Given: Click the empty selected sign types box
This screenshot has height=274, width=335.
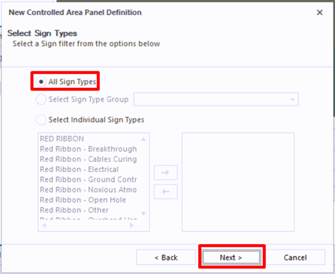Looking at the screenshot, I should point(238,182).
